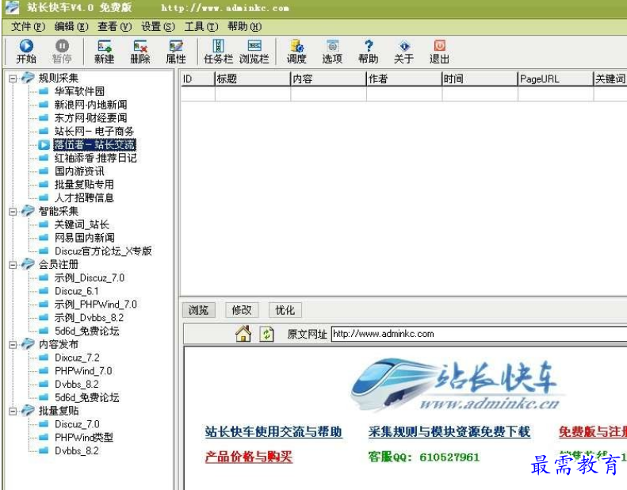Screen dimensions: 627x490
Task: Switch to the 浏览 tab
Action: tap(199, 310)
